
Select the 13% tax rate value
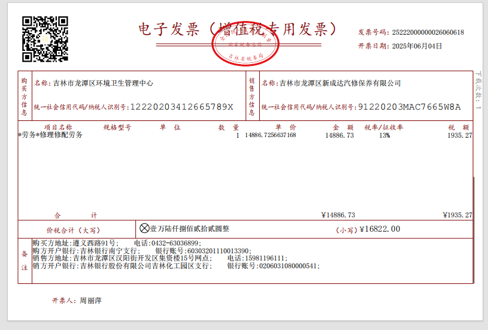click(384, 135)
